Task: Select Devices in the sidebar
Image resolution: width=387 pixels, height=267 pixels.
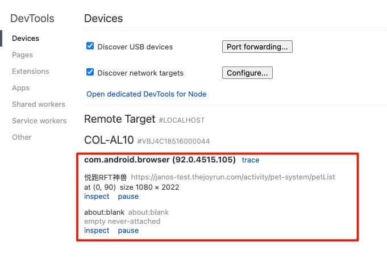Action: (26, 39)
